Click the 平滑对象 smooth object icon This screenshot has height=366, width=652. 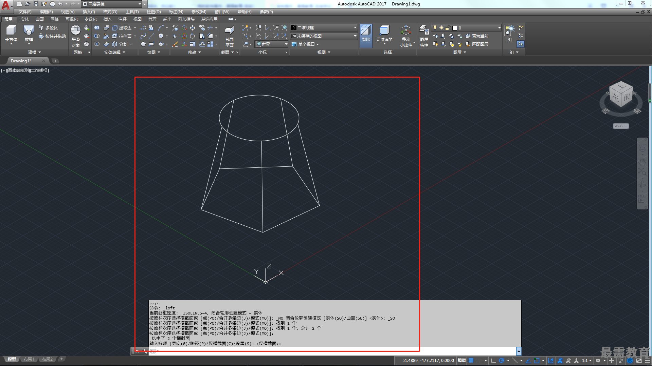76,36
